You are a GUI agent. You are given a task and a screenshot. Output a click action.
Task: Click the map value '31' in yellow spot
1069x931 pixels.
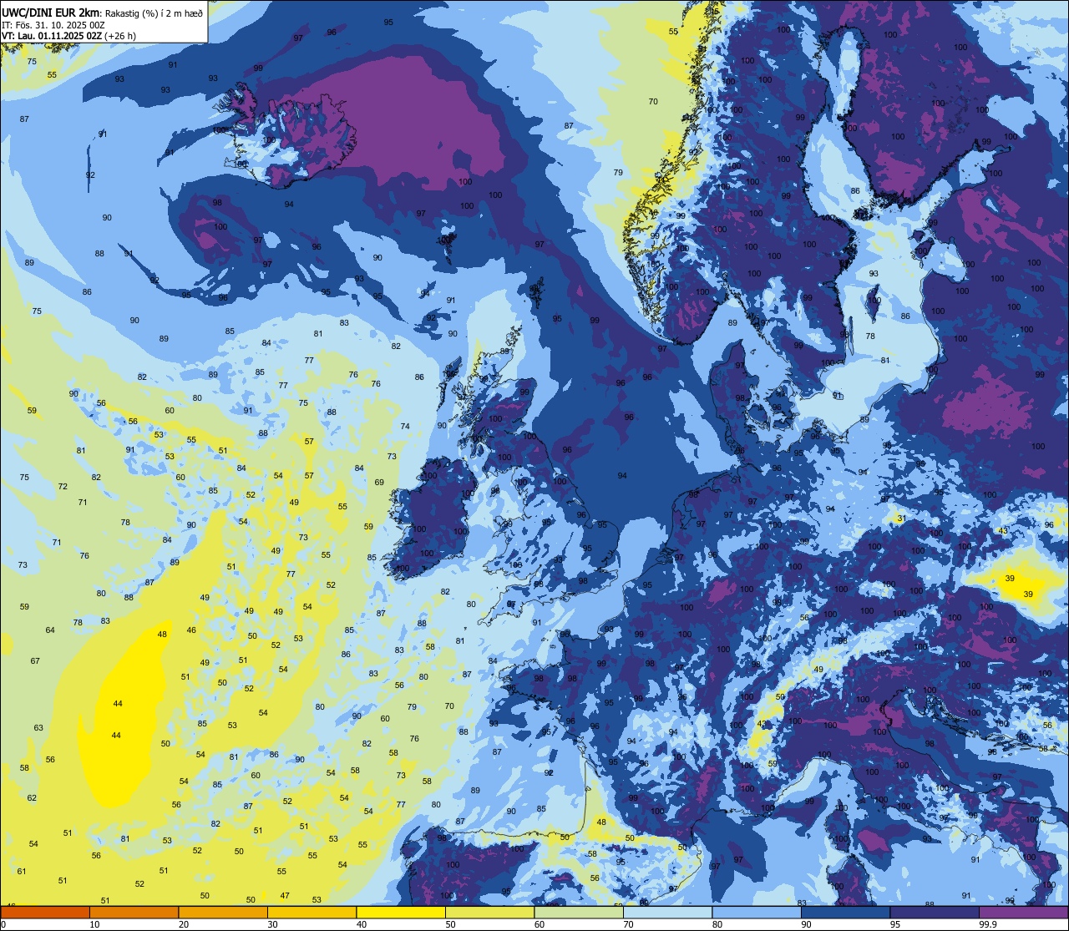901,519
